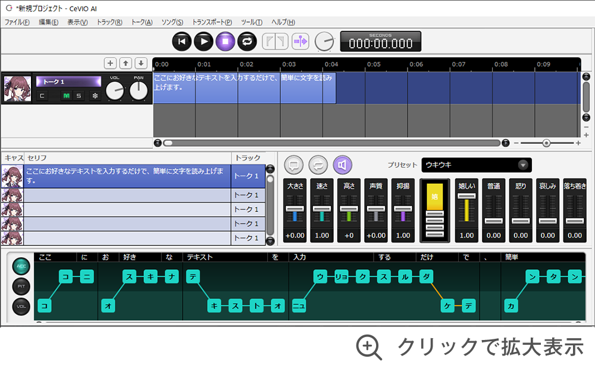Click the 普通 emotion fader
This screenshot has height=368, width=595.
[494, 221]
